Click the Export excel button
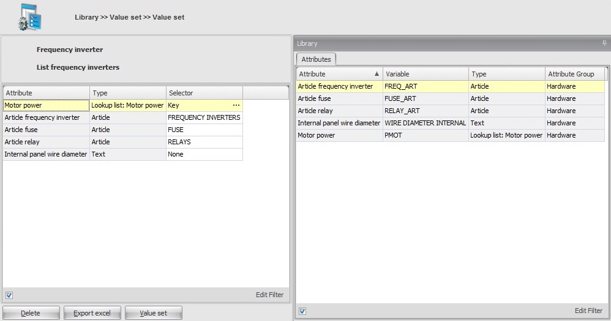Viewport: 611px width, 321px height. pos(92,313)
